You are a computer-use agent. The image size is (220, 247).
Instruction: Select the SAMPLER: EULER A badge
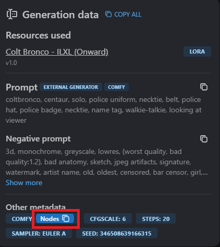click(x=39, y=233)
